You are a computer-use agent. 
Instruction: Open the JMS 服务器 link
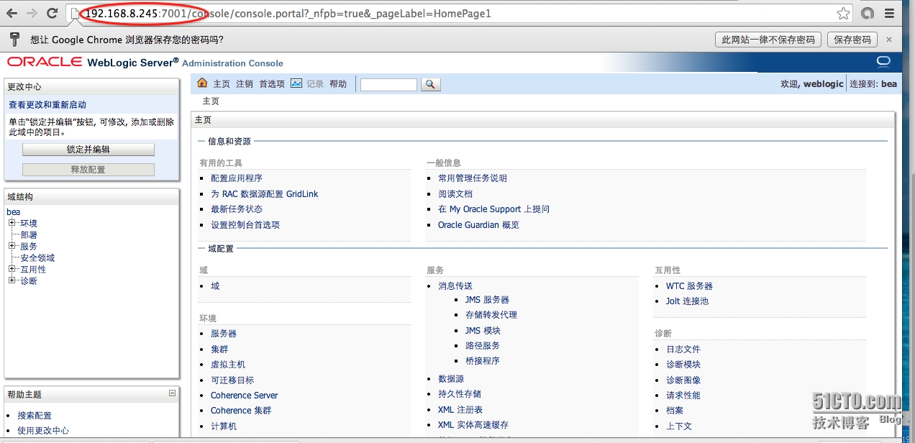click(x=487, y=300)
